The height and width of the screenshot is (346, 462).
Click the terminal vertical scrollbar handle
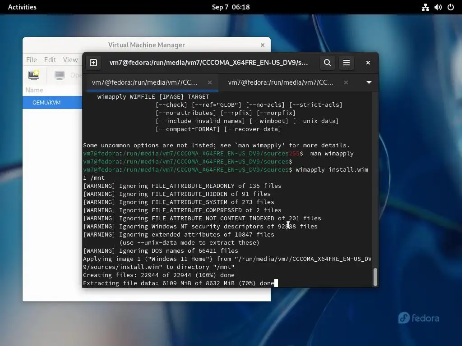(x=375, y=277)
